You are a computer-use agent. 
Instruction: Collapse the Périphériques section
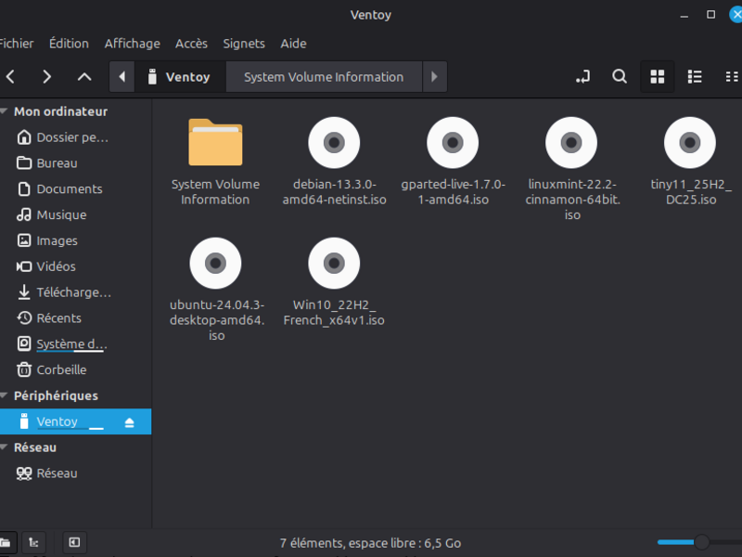(x=5, y=395)
